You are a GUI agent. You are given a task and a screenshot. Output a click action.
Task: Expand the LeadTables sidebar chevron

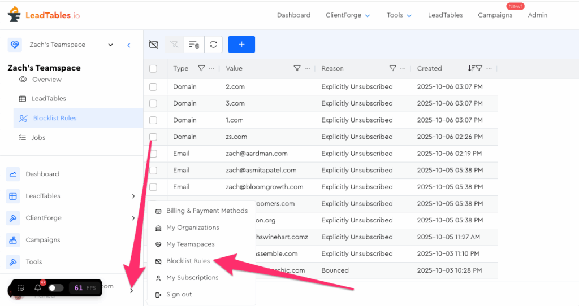[x=133, y=196]
